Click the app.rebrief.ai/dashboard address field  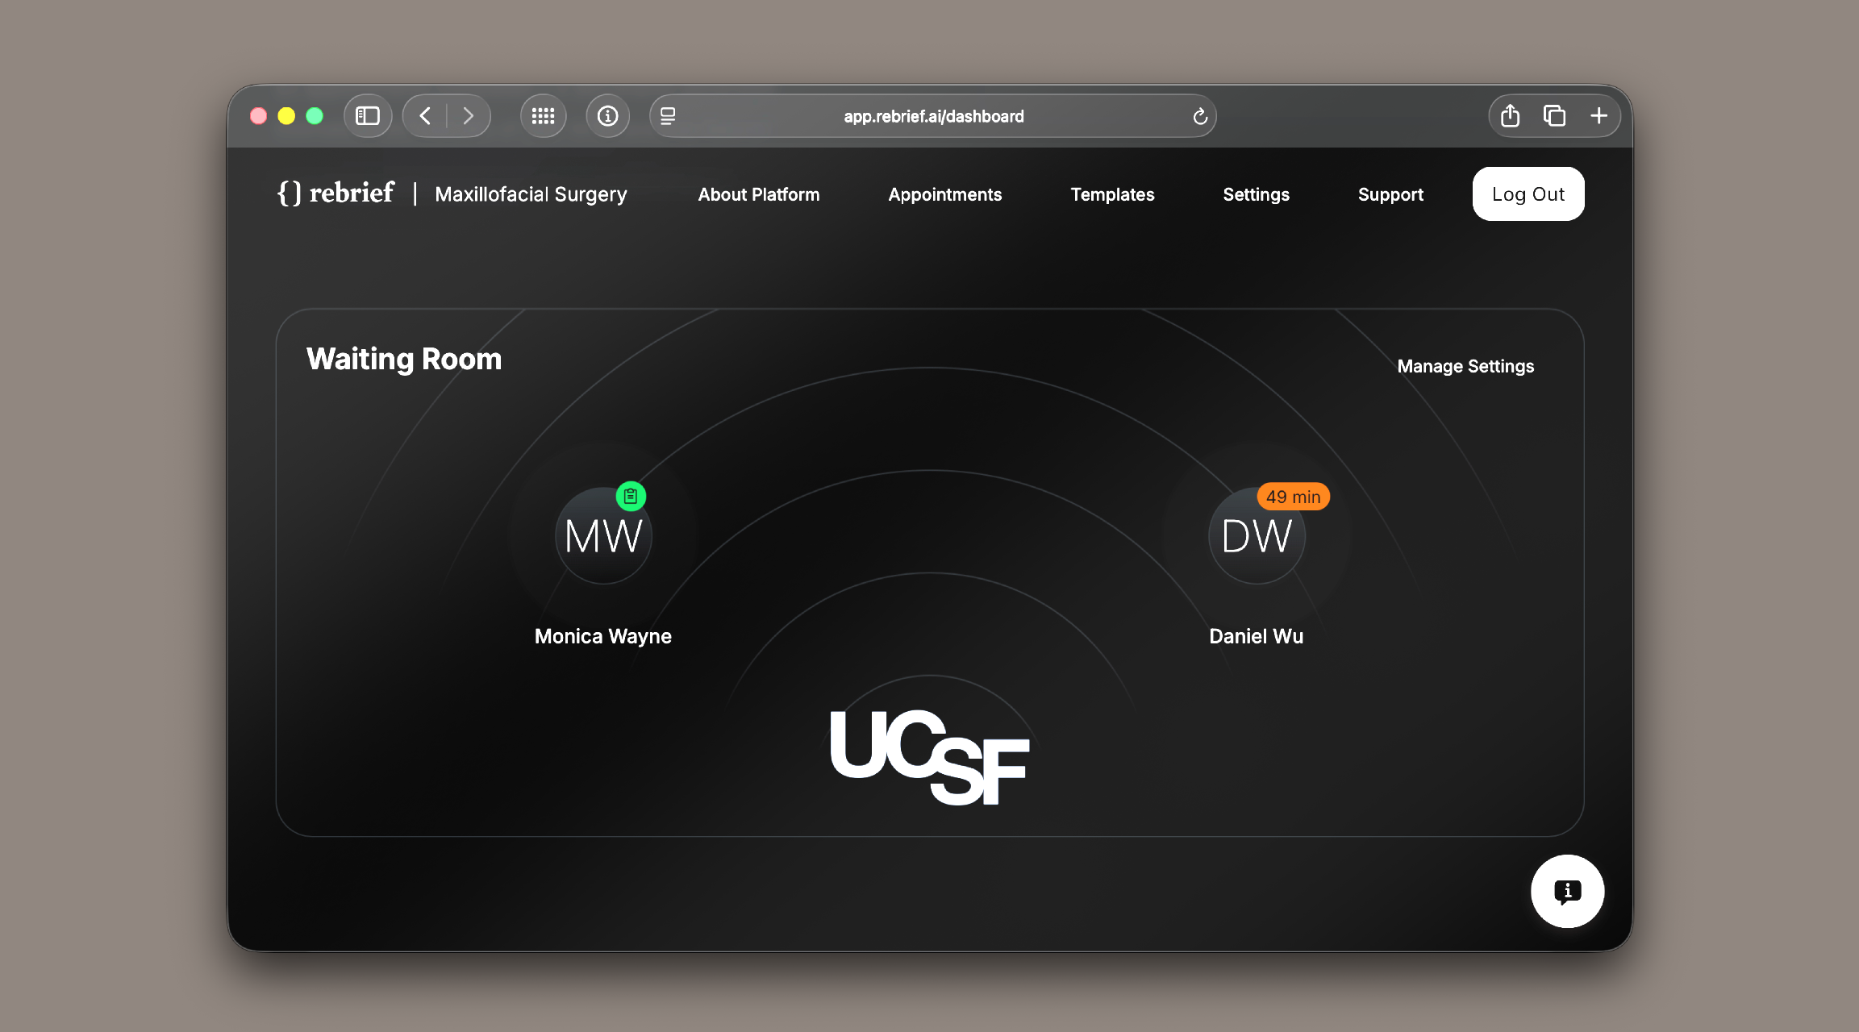click(933, 116)
